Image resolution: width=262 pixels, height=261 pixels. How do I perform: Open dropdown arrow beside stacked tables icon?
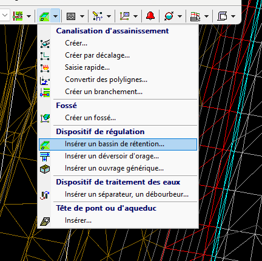206,16
